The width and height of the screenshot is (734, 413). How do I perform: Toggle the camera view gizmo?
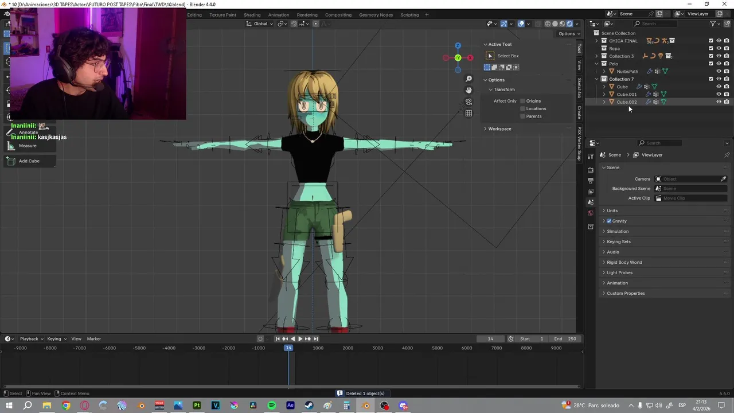[468, 102]
